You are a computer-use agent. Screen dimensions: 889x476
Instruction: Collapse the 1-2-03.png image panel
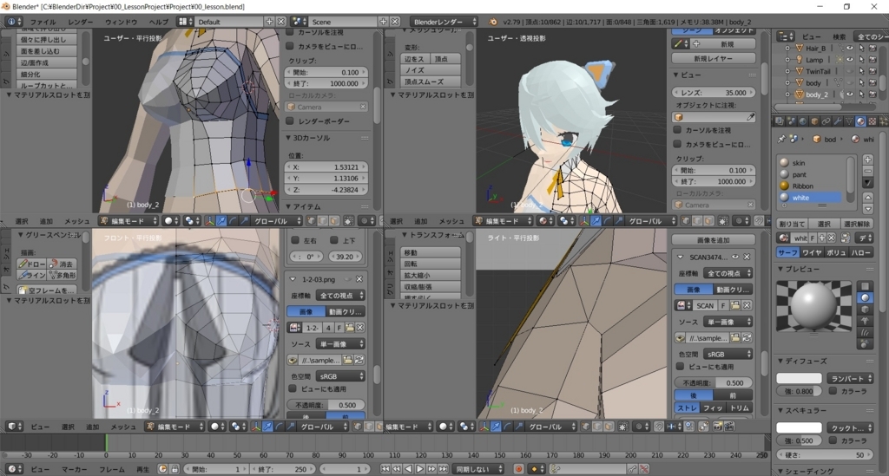pyautogui.click(x=293, y=279)
